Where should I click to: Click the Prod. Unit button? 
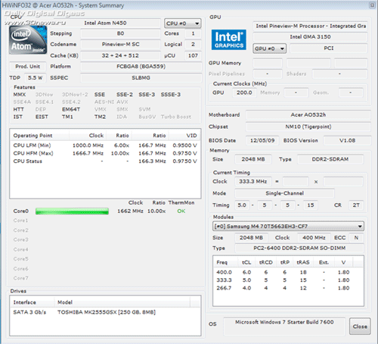coord(28,67)
